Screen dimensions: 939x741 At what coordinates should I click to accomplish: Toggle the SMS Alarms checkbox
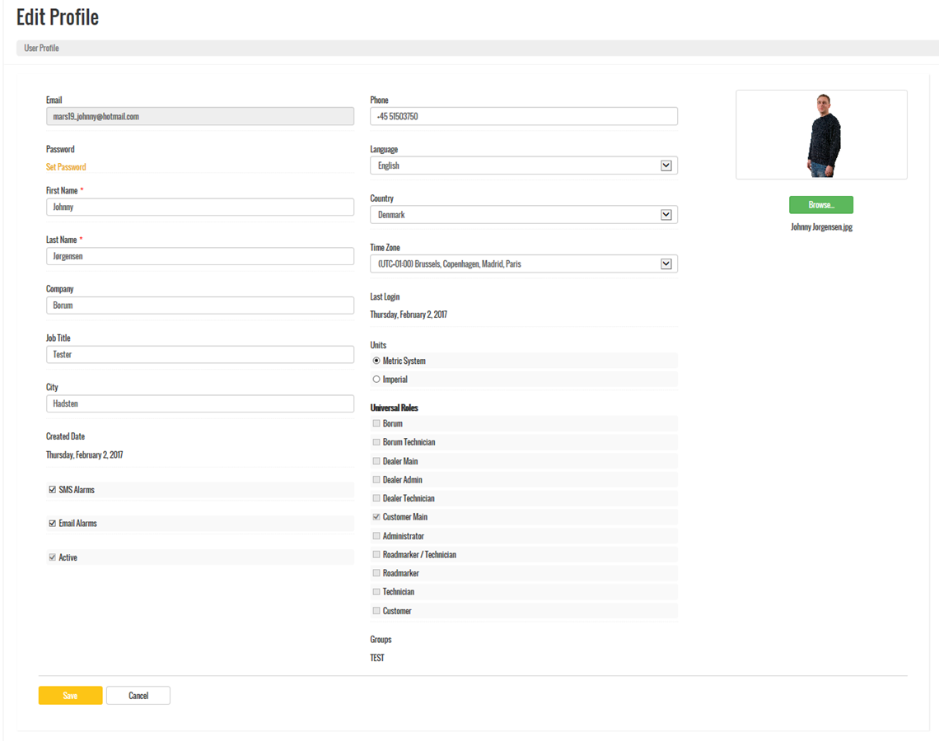[x=53, y=490]
